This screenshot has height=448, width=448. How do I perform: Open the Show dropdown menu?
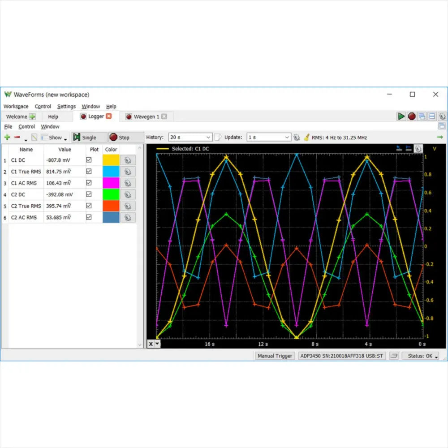(55, 138)
